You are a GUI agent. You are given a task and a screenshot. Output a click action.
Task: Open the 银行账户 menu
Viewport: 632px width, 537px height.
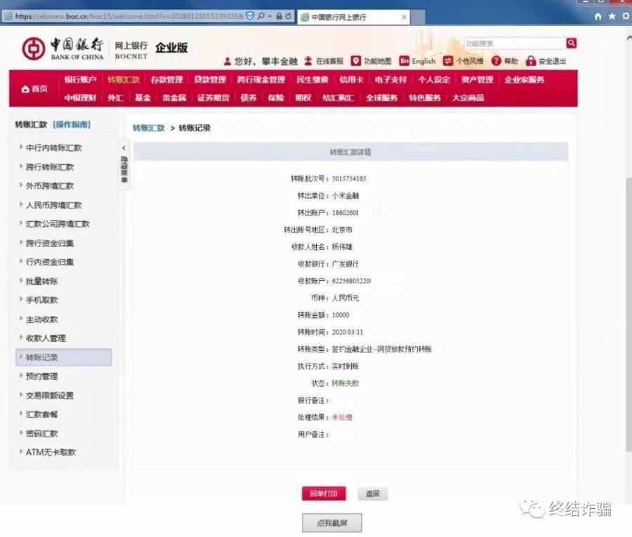[80, 80]
